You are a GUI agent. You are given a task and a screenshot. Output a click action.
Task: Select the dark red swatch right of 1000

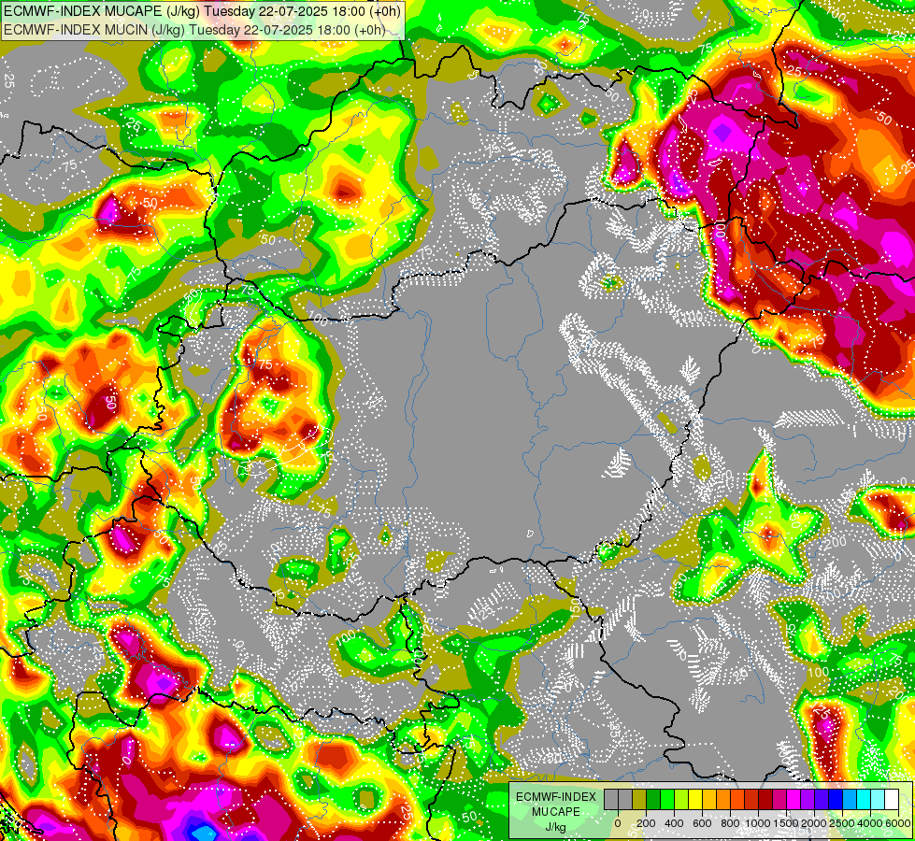(765, 799)
